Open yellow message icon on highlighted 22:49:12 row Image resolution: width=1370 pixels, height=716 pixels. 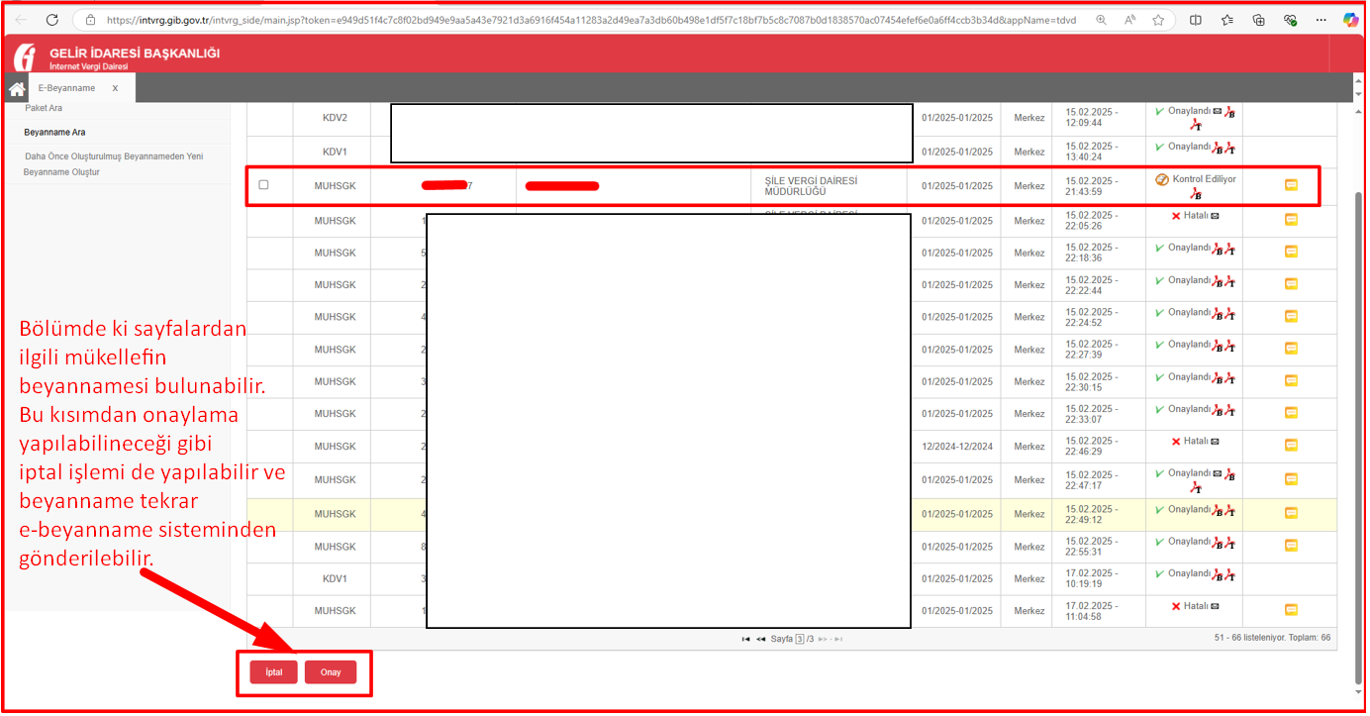click(x=1290, y=513)
